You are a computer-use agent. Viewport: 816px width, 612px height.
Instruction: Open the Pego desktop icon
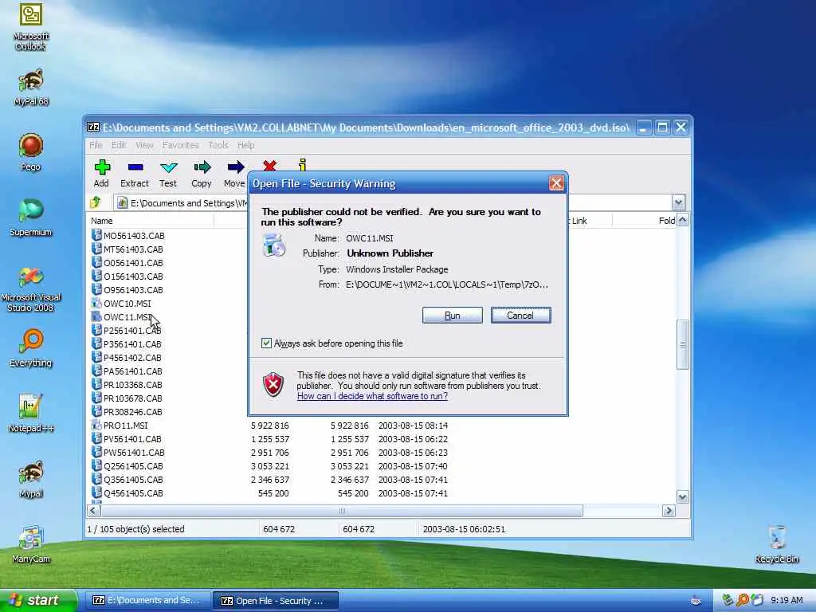click(x=31, y=152)
